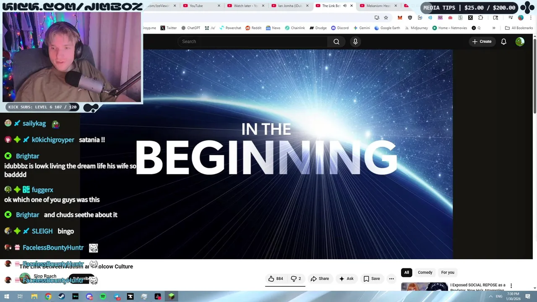Open the YouTube account avatar menu
537x302 pixels.
(x=520, y=42)
